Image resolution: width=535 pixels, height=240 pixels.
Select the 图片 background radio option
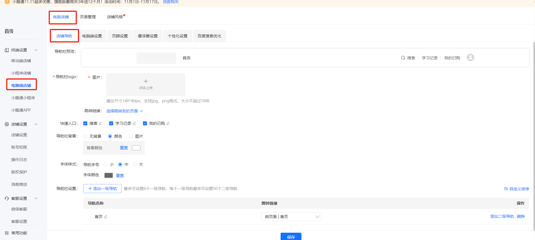[x=131, y=136]
